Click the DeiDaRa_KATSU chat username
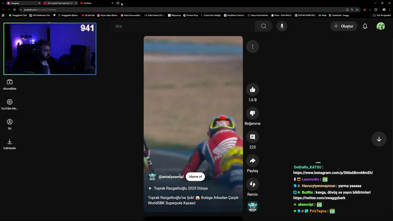This screenshot has width=393, height=221. pos(307,167)
